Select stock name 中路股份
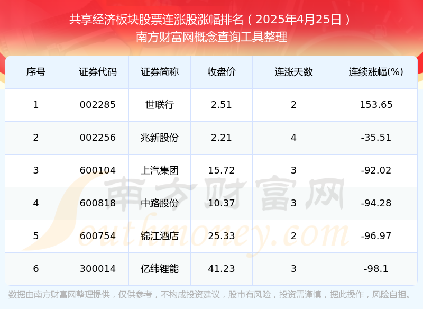Screen dimensions: 423x309 (160, 203)
